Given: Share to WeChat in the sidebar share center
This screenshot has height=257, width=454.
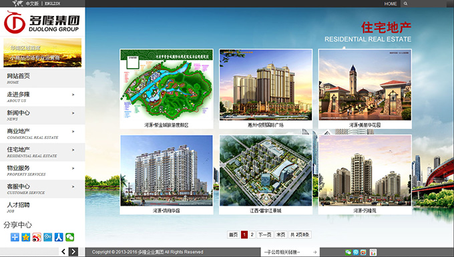Looking at the screenshot, I should (x=70, y=237).
